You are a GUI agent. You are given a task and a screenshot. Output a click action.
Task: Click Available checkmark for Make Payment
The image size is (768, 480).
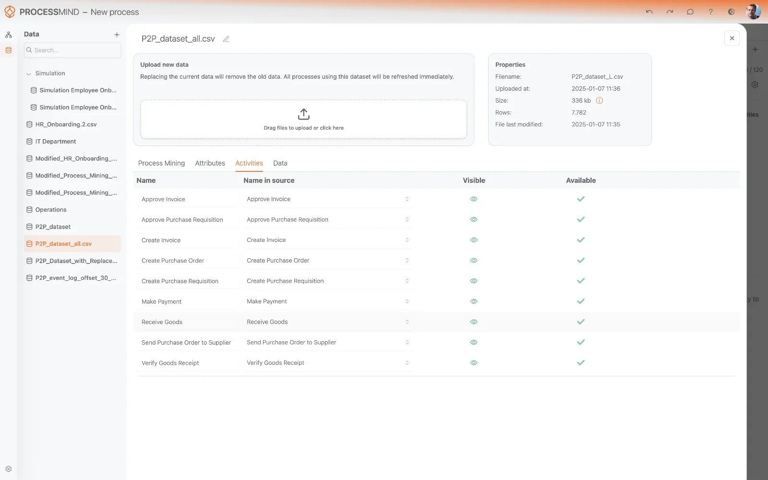[581, 301]
